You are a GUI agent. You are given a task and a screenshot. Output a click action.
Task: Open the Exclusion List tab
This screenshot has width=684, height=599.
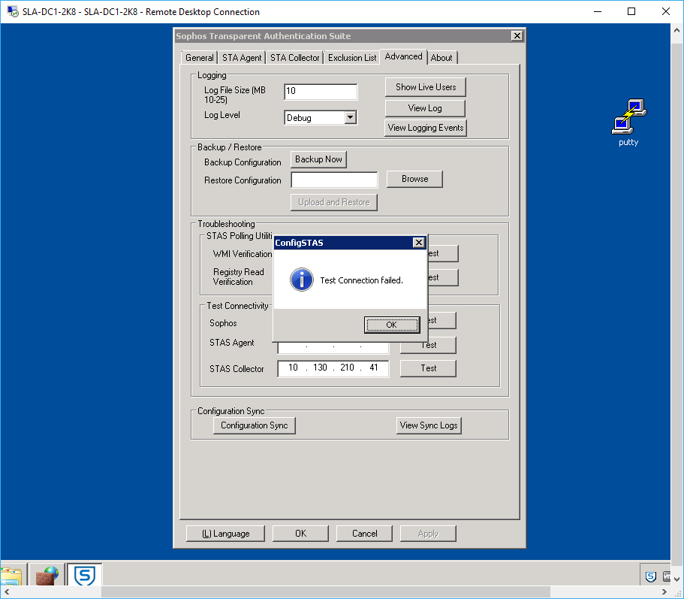352,58
